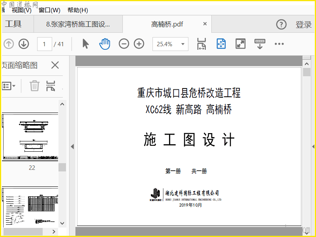Click the 登录 sign-in button
This screenshot has height=237, width=316.
(303, 24)
